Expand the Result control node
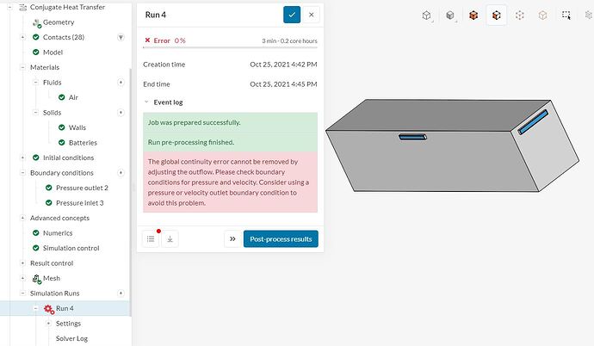Screen dimensions: 594x346 click(22, 263)
